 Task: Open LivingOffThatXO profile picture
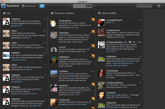click(101, 23)
